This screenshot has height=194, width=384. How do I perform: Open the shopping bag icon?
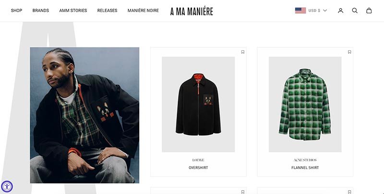(369, 11)
